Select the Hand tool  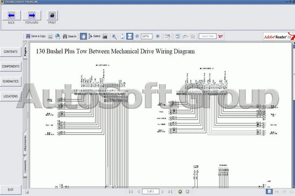click(84, 36)
